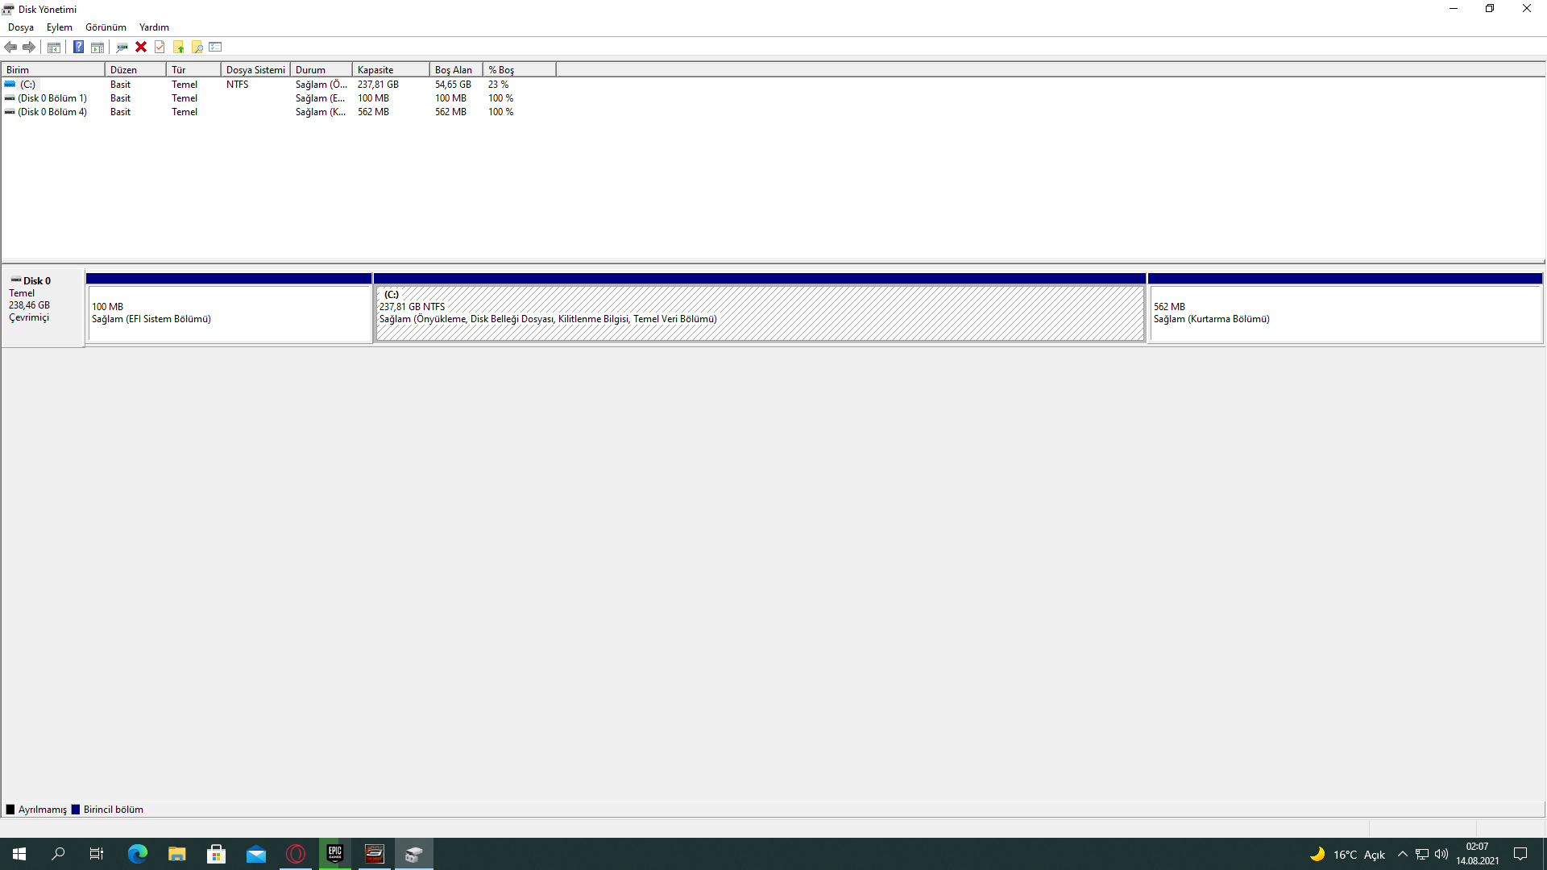This screenshot has width=1547, height=870.
Task: Click the document checkmark properties icon
Action: pyautogui.click(x=160, y=47)
